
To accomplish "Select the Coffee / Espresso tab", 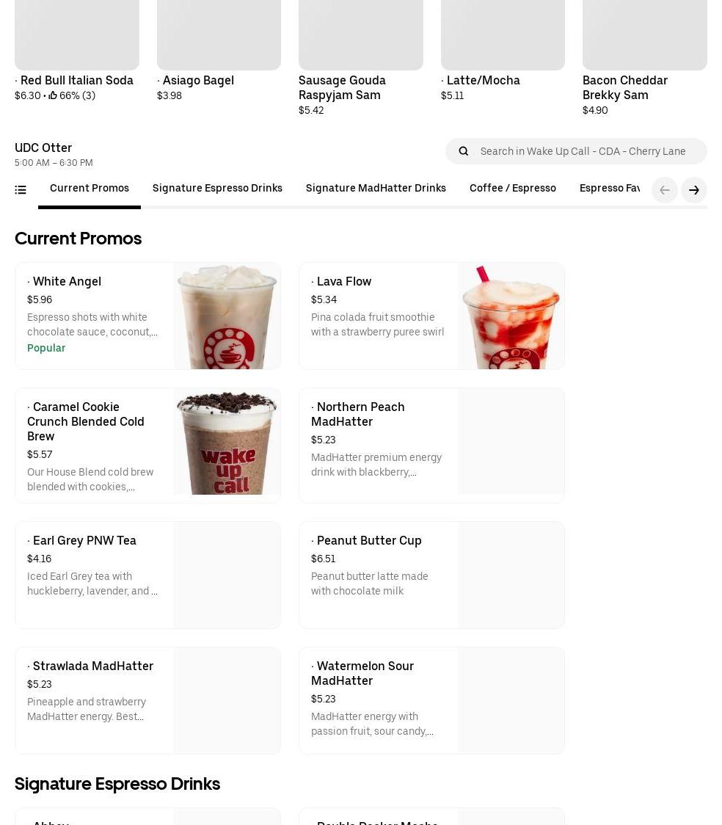I will (512, 189).
